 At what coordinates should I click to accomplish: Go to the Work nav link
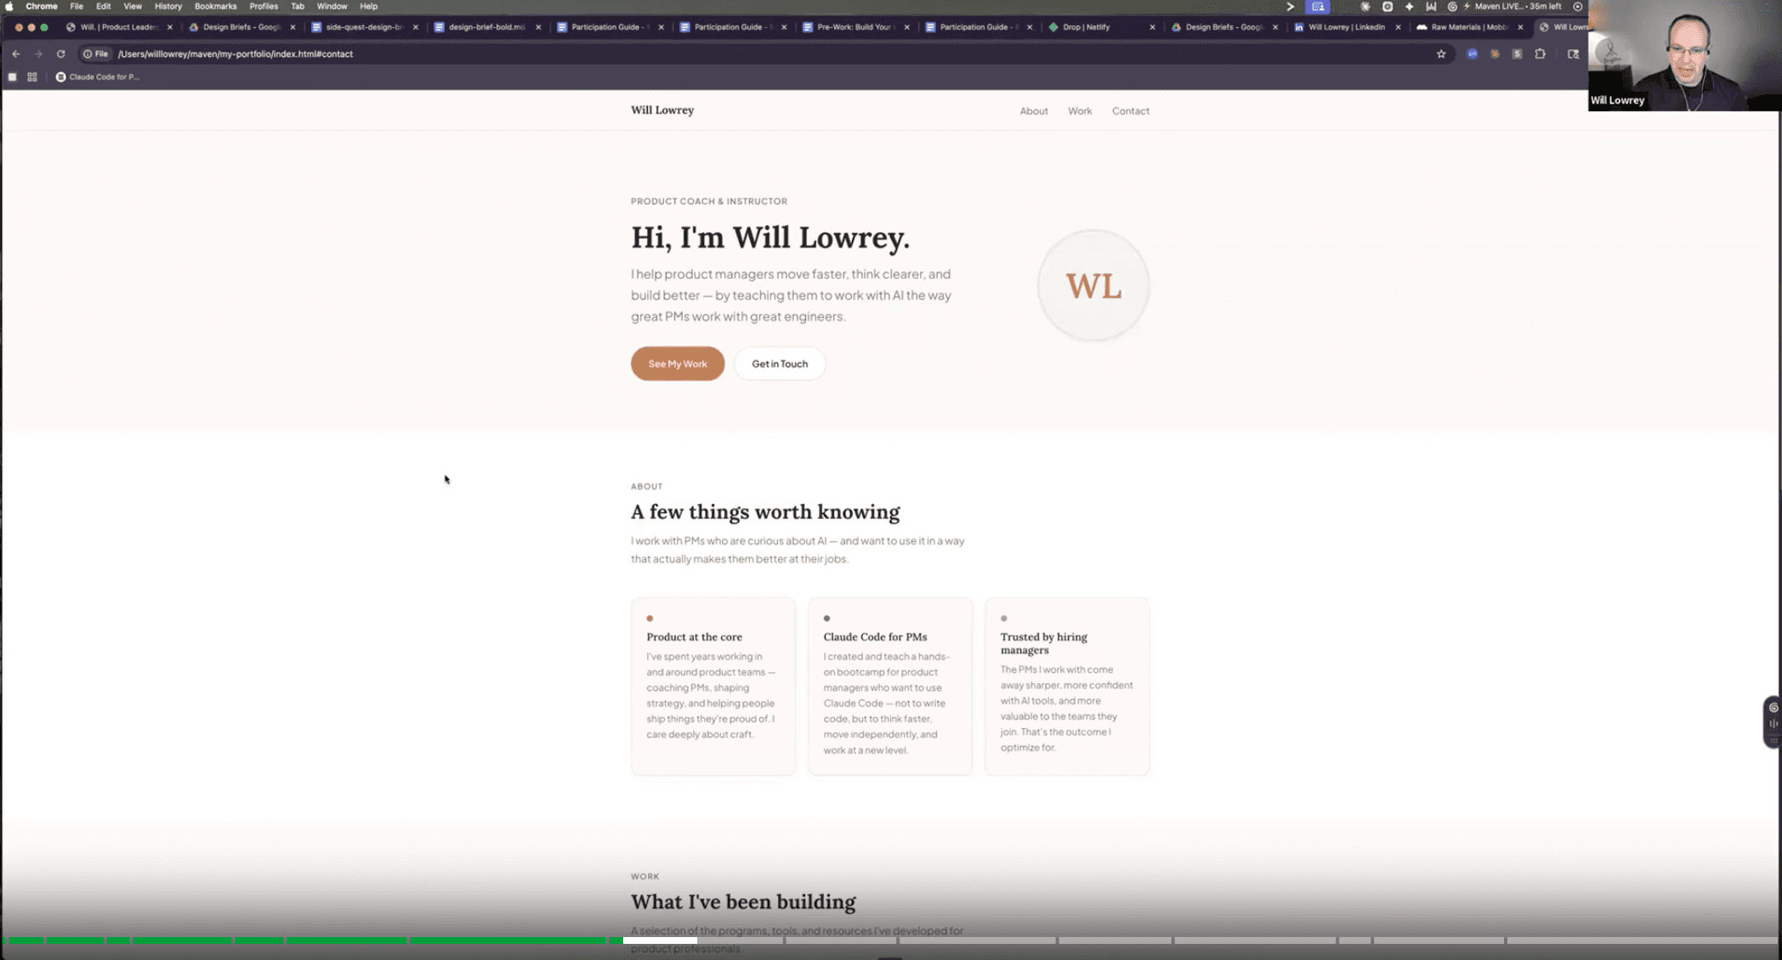click(1080, 110)
